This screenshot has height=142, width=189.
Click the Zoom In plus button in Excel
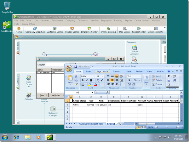click(178, 127)
